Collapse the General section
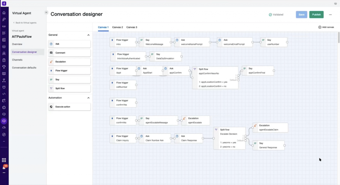This screenshot has height=185, width=340. coord(88,35)
